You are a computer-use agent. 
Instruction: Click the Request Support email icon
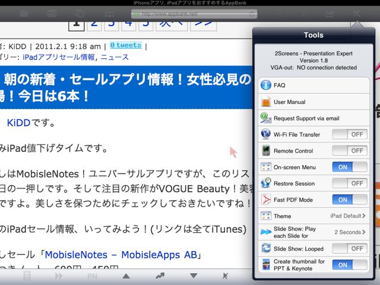coord(266,118)
